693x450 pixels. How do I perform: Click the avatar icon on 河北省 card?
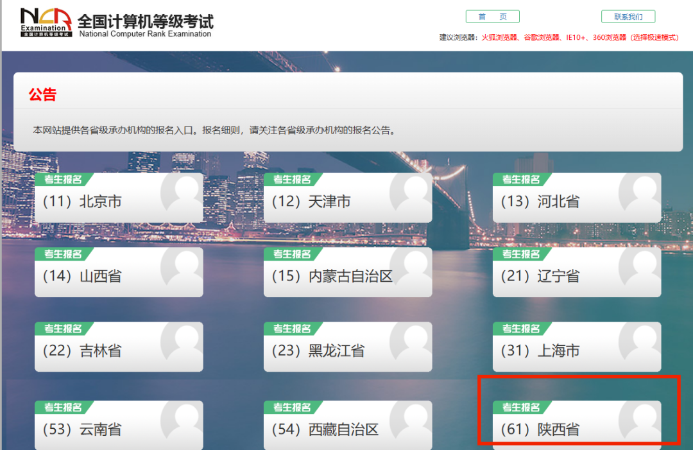coord(640,193)
